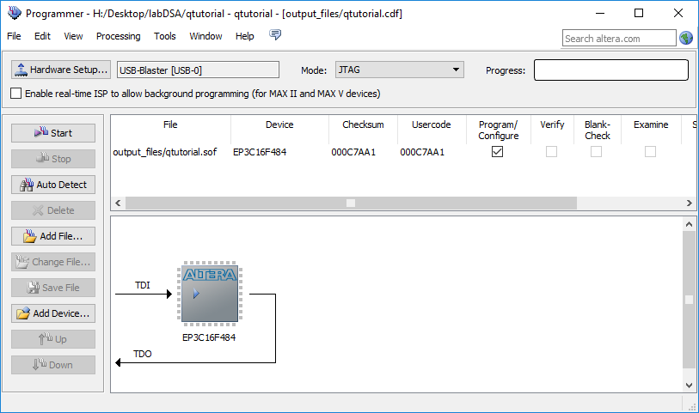This screenshot has width=699, height=413.
Task: Open the Help menu
Action: [245, 36]
